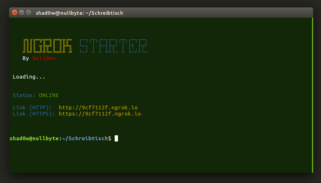The width and height of the screenshot is (321, 183).
Task: Open the https://9cf7112f.ngrok.io link
Action: click(x=100, y=114)
